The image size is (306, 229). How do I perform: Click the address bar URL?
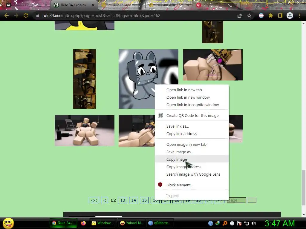pos(101,16)
